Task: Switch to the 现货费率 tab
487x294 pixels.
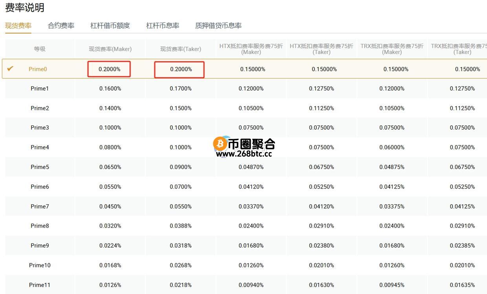Action: coord(18,25)
